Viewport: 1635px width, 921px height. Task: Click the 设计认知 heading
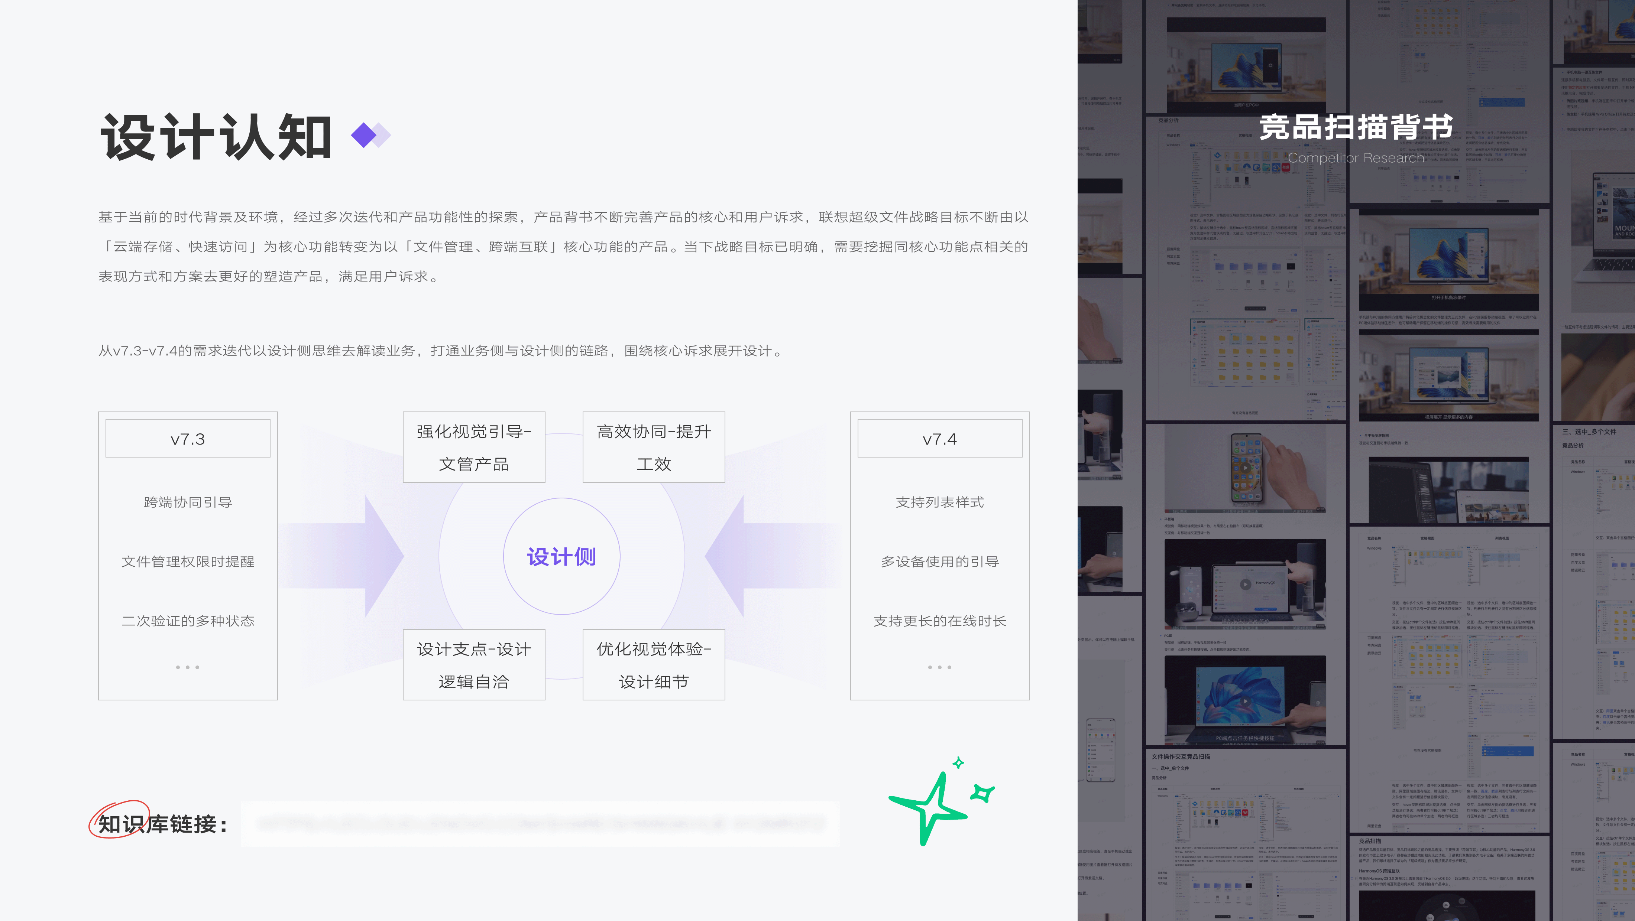pyautogui.click(x=216, y=136)
